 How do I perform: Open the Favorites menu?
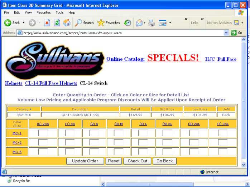[44, 12]
